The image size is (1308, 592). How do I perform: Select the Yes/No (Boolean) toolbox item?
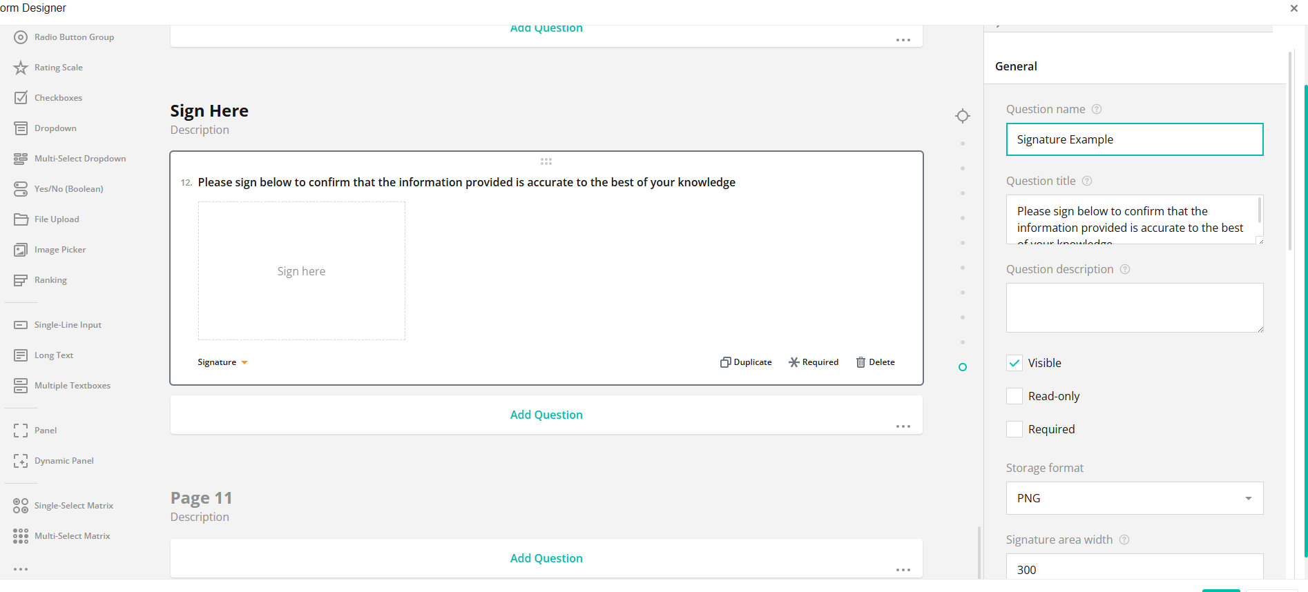[59, 189]
